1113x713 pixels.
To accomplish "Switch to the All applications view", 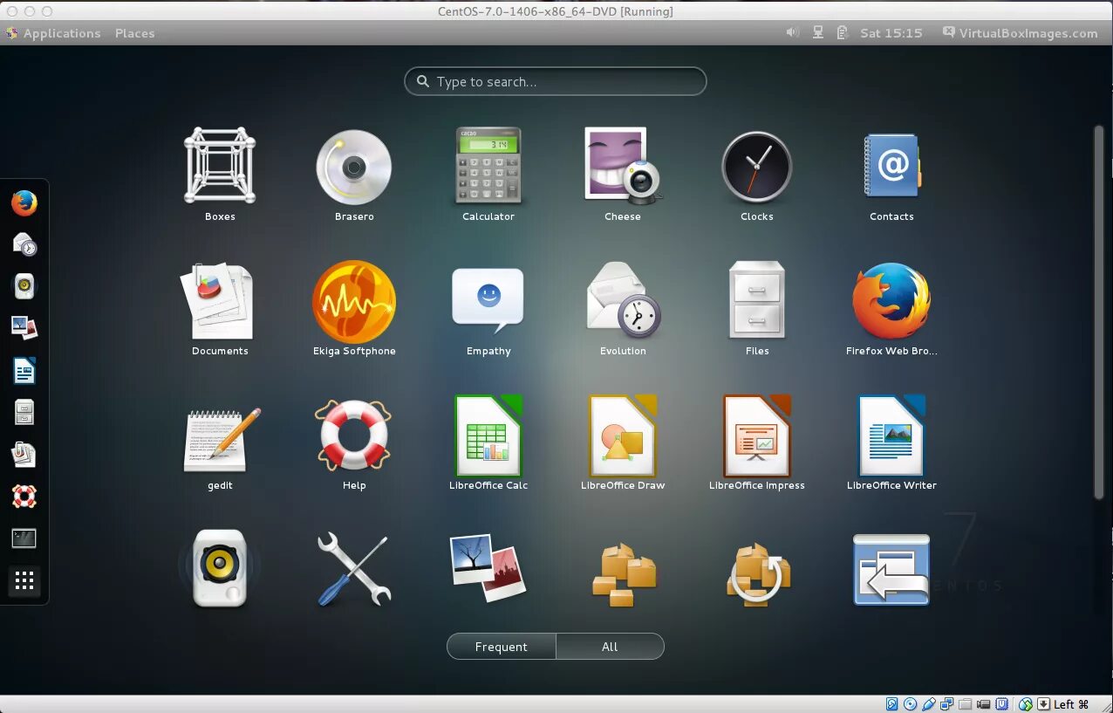I will click(610, 647).
